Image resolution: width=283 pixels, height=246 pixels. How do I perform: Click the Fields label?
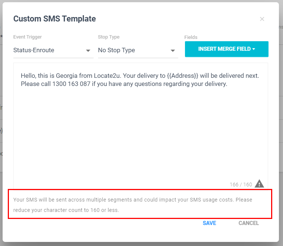pos(191,37)
